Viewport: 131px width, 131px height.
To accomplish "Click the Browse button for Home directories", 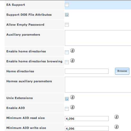I will point(122,71).
